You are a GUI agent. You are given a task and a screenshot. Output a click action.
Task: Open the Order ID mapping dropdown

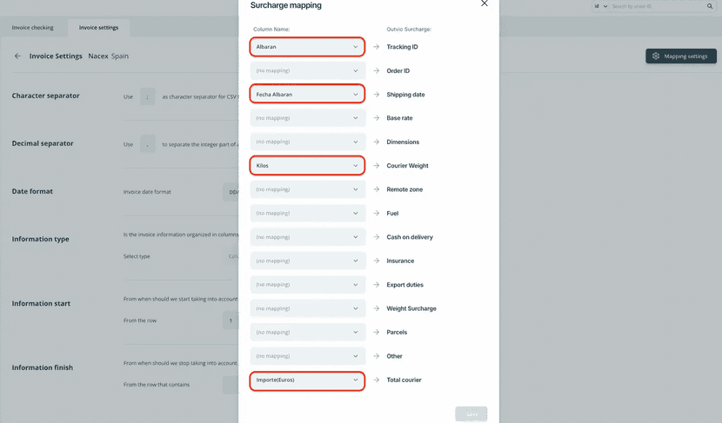(x=307, y=70)
